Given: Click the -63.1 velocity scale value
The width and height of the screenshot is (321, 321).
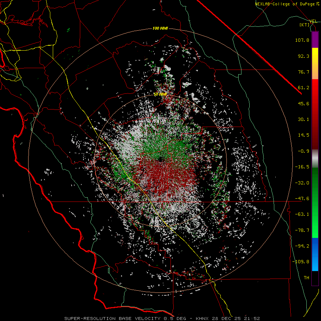Looking at the screenshot, I should 302,214.
